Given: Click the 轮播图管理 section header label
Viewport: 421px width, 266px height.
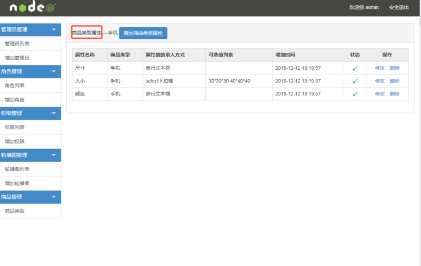Looking at the screenshot, I should [x=14, y=155].
